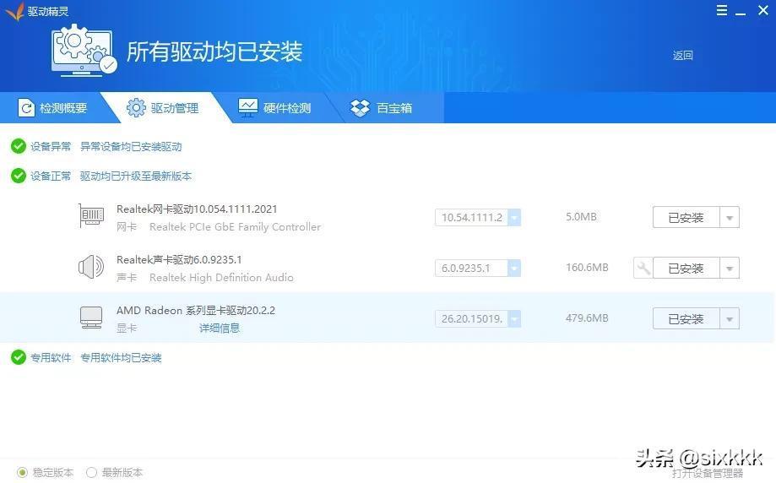
Task: Click 已安装 button for Realtek sound driver
Action: click(686, 269)
